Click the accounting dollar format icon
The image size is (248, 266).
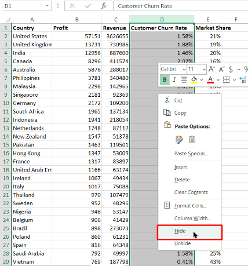tap(231, 69)
